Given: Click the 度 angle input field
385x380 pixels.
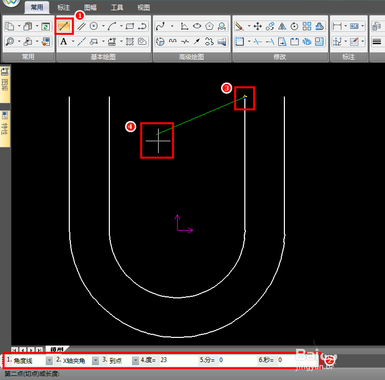Looking at the screenshot, I should pos(179,360).
